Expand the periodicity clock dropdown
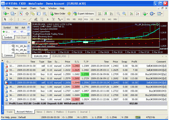The width and height of the screenshot is (169, 120). point(154,14)
